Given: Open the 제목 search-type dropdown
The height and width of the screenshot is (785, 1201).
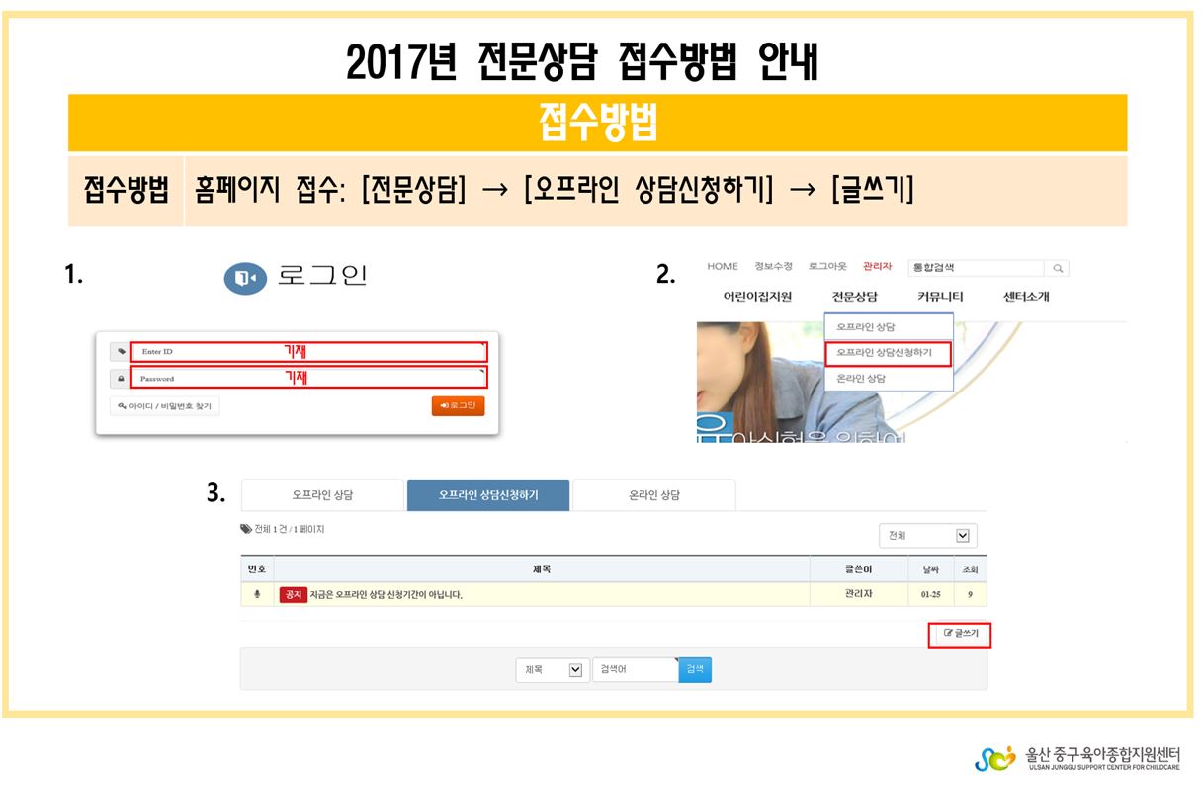Looking at the screenshot, I should pyautogui.click(x=553, y=670).
